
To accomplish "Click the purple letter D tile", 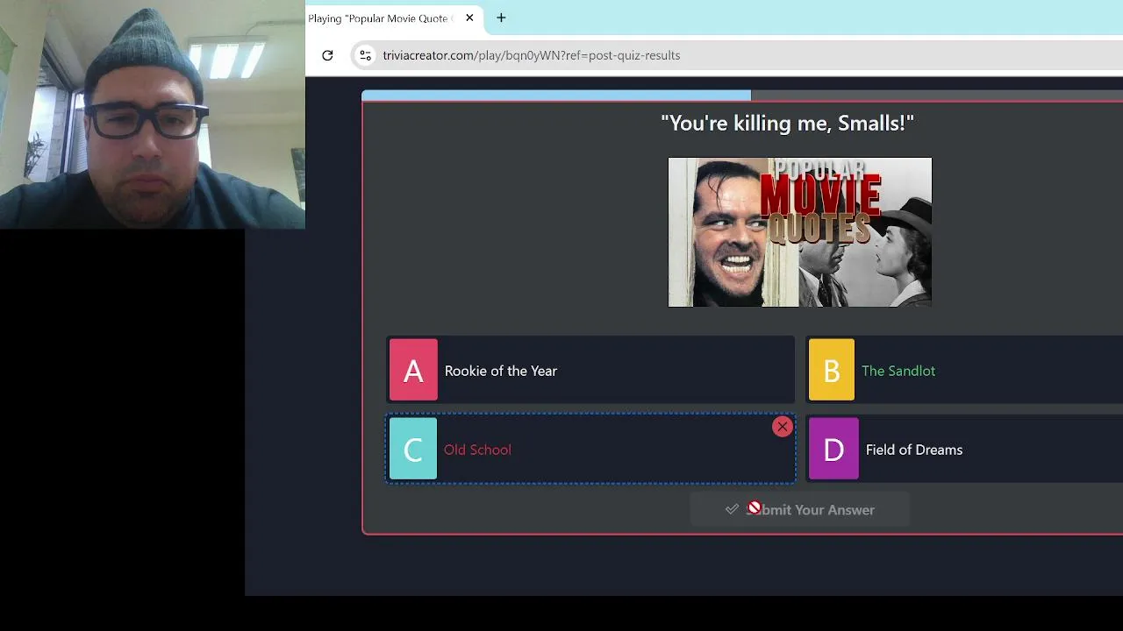I will (x=833, y=449).
